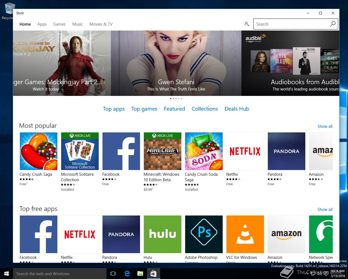Click the Store taskbar icon
The image size is (348, 279).
[153, 274]
